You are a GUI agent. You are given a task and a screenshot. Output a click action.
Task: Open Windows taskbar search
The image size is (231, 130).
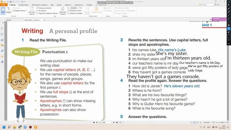point(9,127)
